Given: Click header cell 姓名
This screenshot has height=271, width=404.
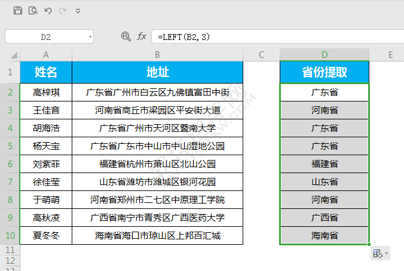Looking at the screenshot, I should point(46,72).
